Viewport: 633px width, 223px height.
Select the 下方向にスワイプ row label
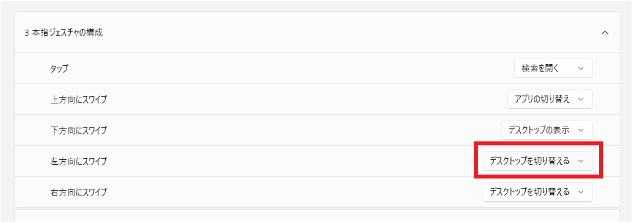point(79,130)
